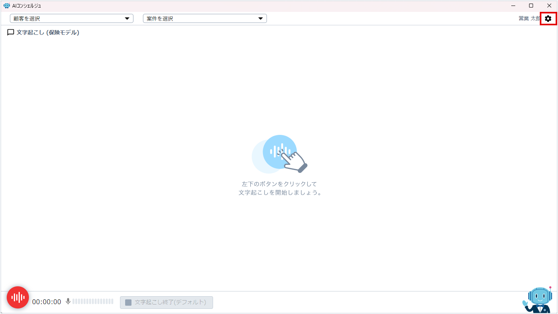Click the microphone input level meter

93,301
